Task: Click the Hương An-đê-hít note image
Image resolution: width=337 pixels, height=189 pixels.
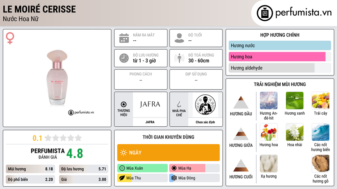Action: click(269, 101)
